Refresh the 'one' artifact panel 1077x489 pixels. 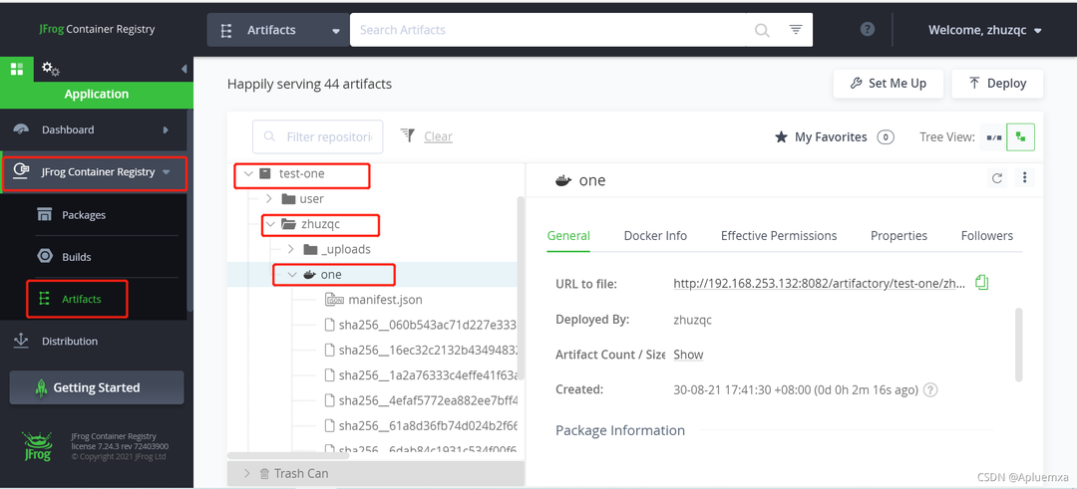click(x=997, y=178)
